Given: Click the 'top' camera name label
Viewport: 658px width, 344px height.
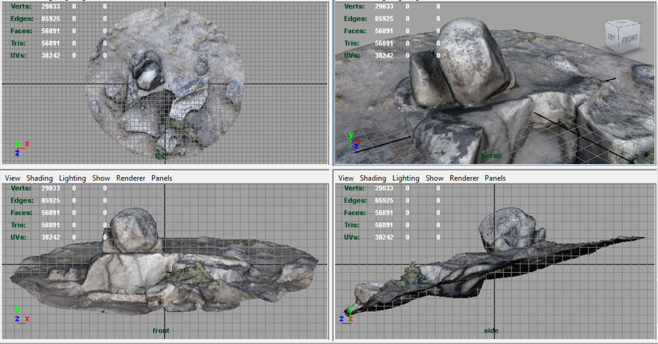Looking at the screenshot, I should 160,155.
